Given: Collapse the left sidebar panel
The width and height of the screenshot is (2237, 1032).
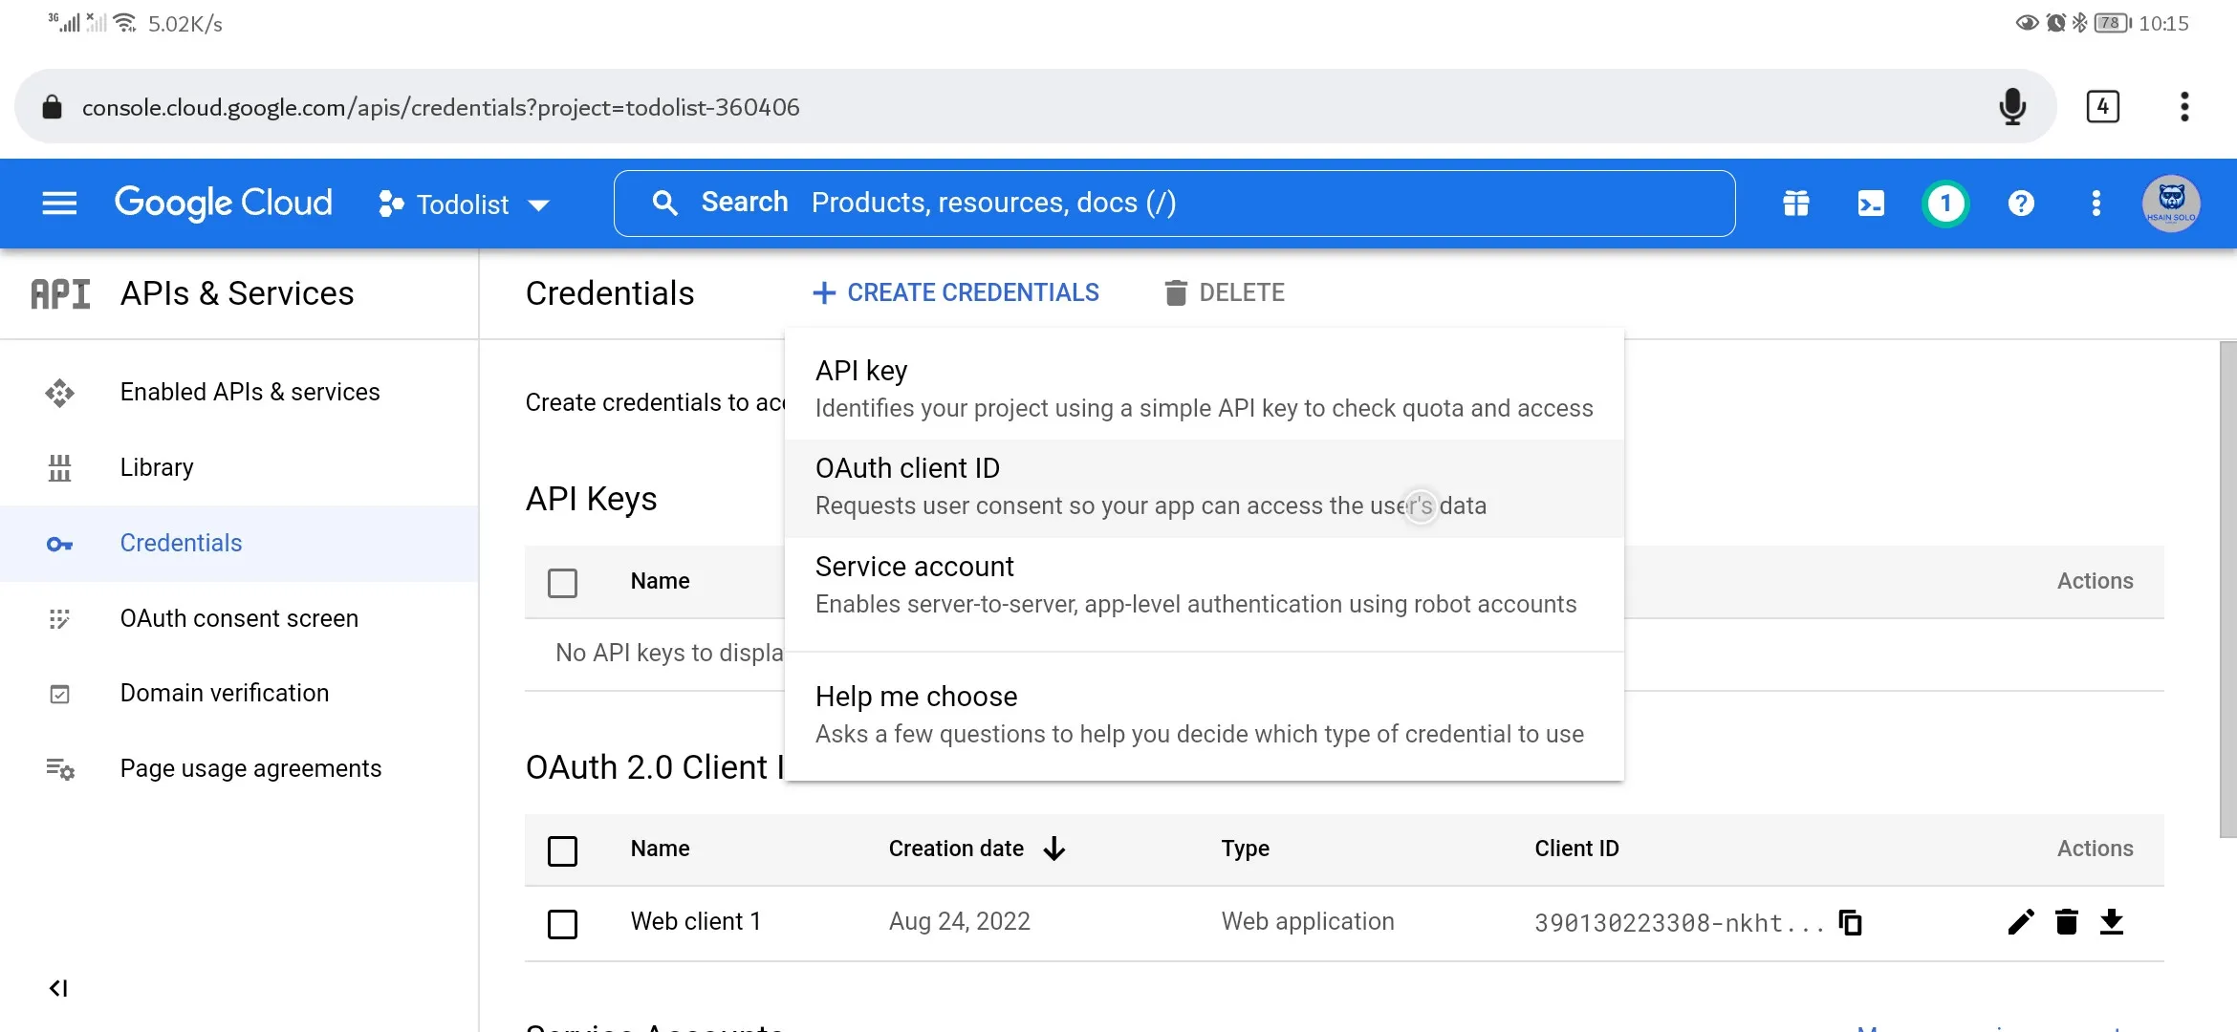Looking at the screenshot, I should [x=58, y=988].
